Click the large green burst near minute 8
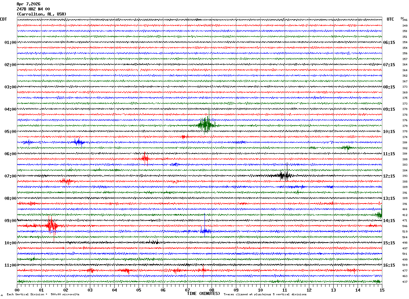The image size is (409, 299). 206,125
